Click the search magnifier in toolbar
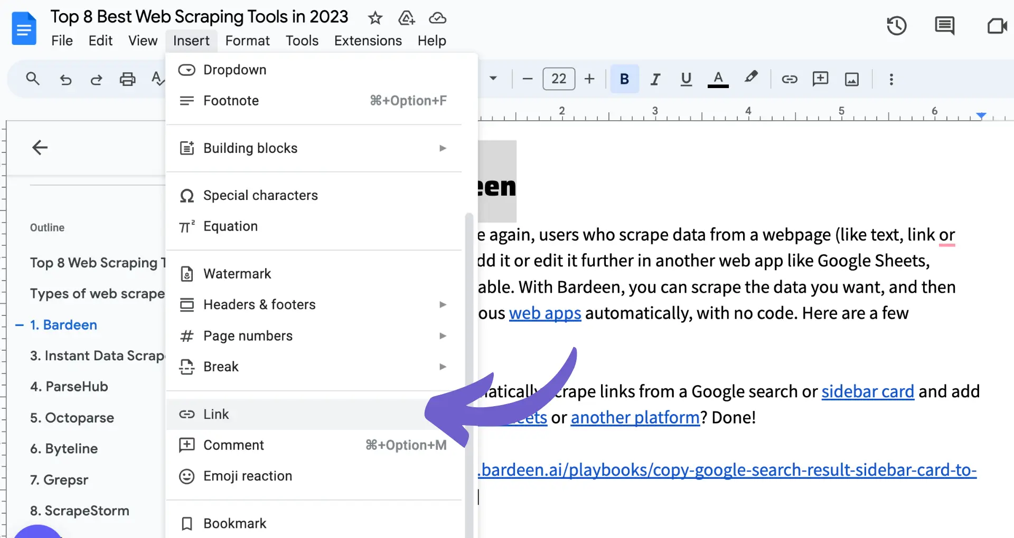 (x=33, y=79)
